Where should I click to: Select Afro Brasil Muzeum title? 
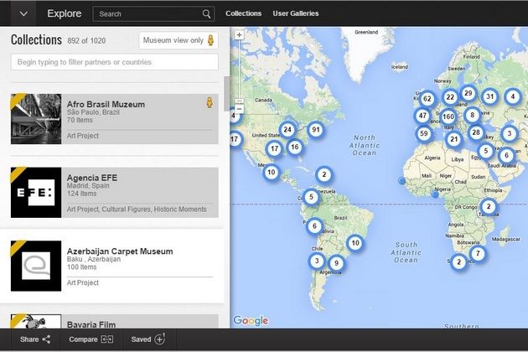(x=106, y=105)
